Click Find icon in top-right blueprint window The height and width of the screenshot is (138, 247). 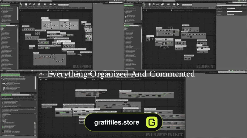[157, 5]
